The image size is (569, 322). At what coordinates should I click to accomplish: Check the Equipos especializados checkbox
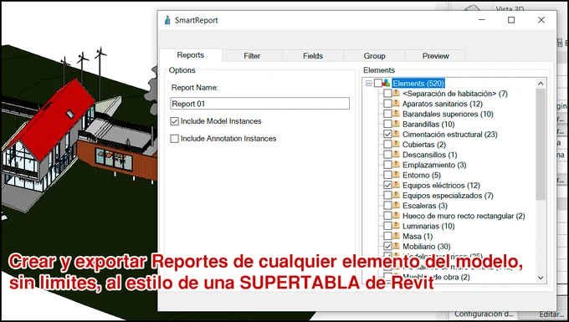pos(387,195)
